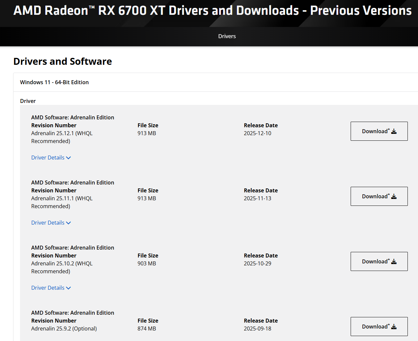This screenshot has height=341, width=418.
Task: Click the Driver section label
Action: coord(28,101)
